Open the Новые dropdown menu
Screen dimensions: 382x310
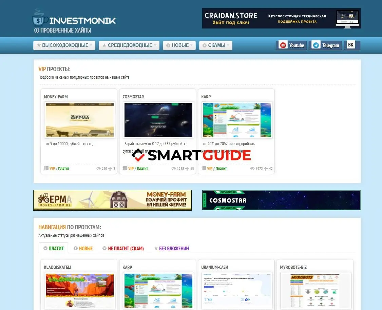[179, 45]
